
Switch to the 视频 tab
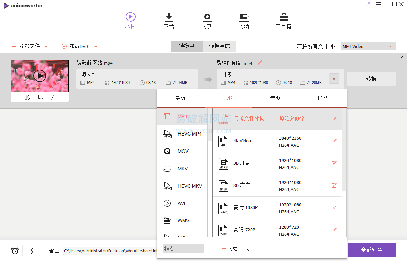pos(228,98)
